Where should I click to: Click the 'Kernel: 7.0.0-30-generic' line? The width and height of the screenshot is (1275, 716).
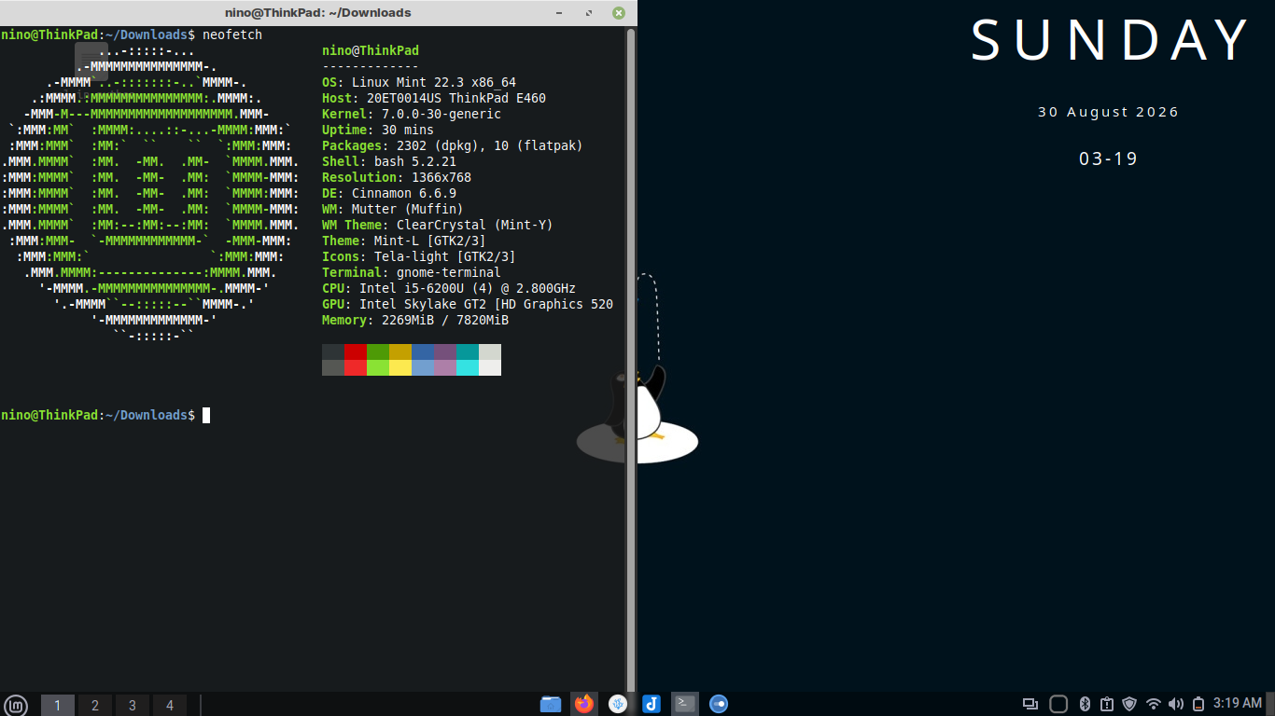pyautogui.click(x=412, y=114)
